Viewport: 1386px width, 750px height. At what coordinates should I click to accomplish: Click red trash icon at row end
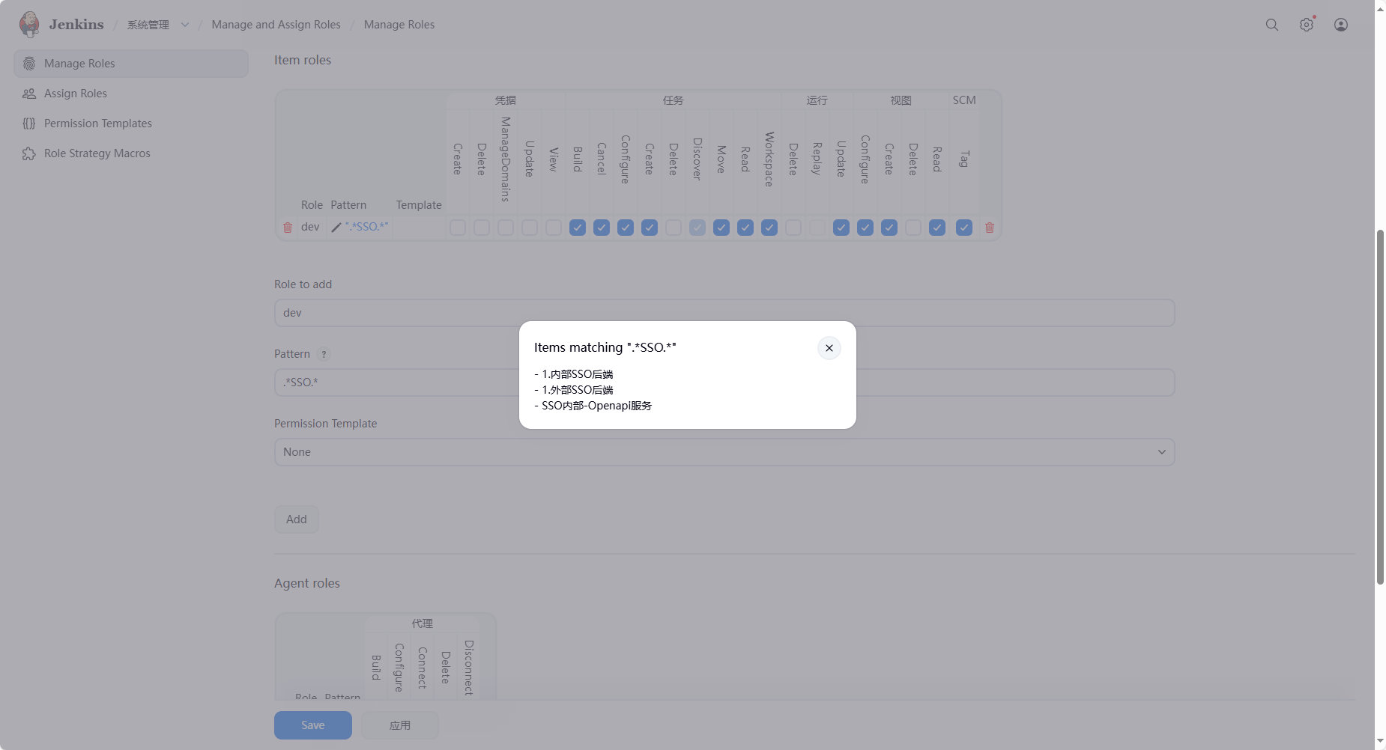tap(989, 228)
